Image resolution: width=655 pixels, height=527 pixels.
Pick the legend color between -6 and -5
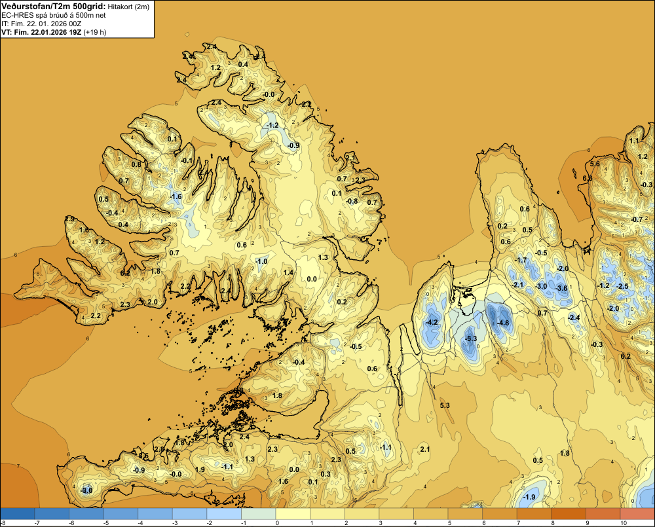pos(86,513)
